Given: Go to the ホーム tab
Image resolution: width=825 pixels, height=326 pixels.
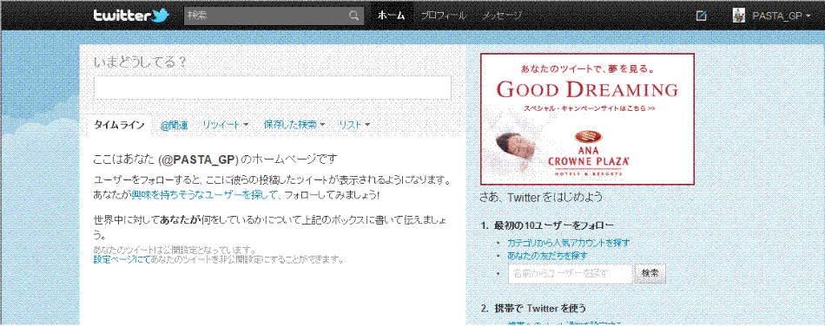Looking at the screenshot, I should (391, 16).
